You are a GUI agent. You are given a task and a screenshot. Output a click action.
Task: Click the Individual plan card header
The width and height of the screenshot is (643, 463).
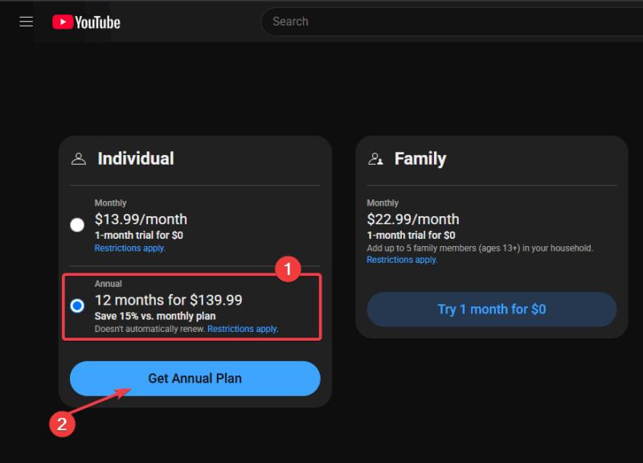click(x=135, y=158)
